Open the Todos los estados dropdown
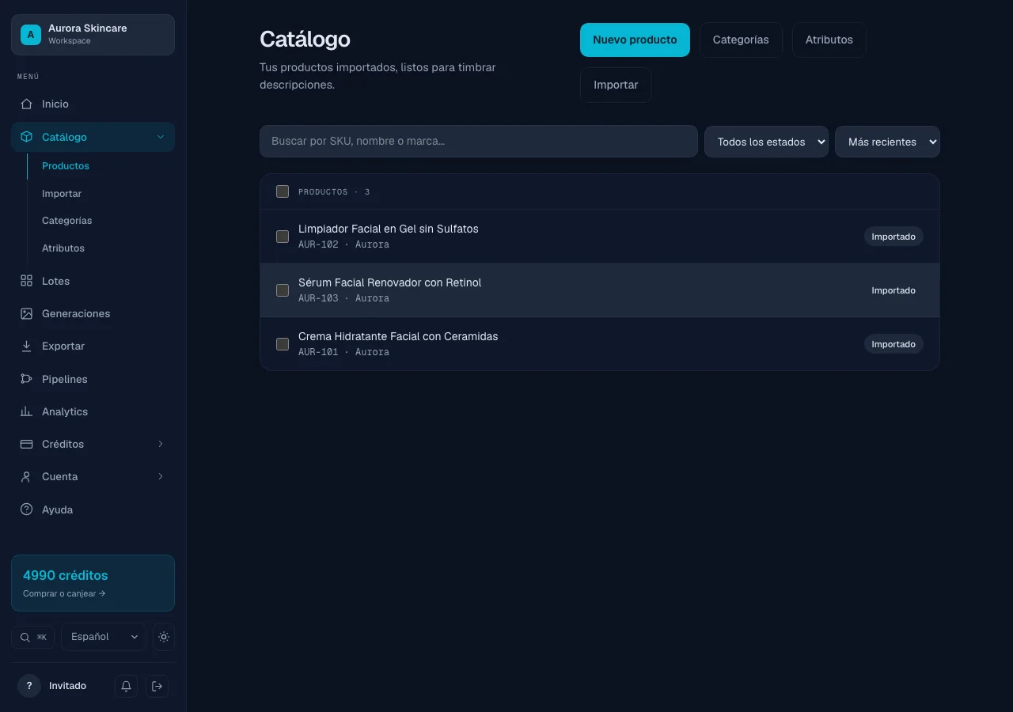 click(766, 142)
